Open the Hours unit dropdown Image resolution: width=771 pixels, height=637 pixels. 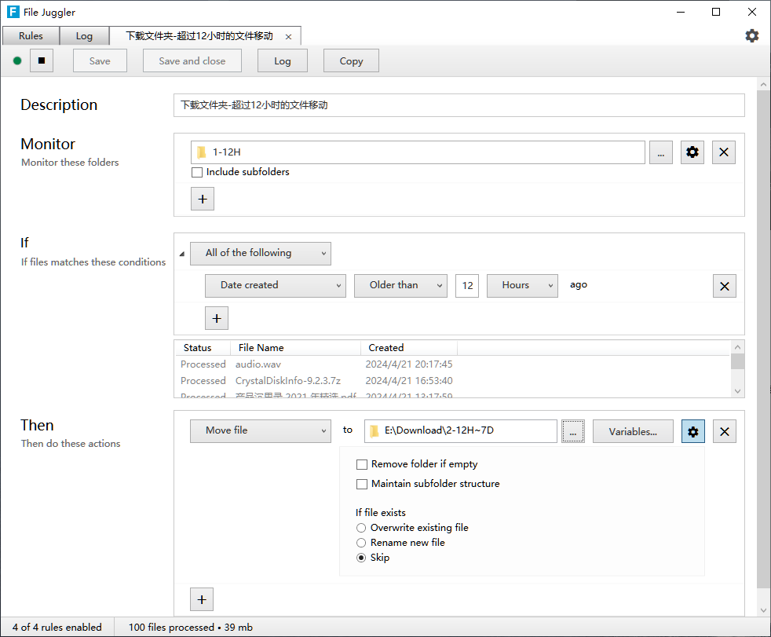[x=522, y=285]
